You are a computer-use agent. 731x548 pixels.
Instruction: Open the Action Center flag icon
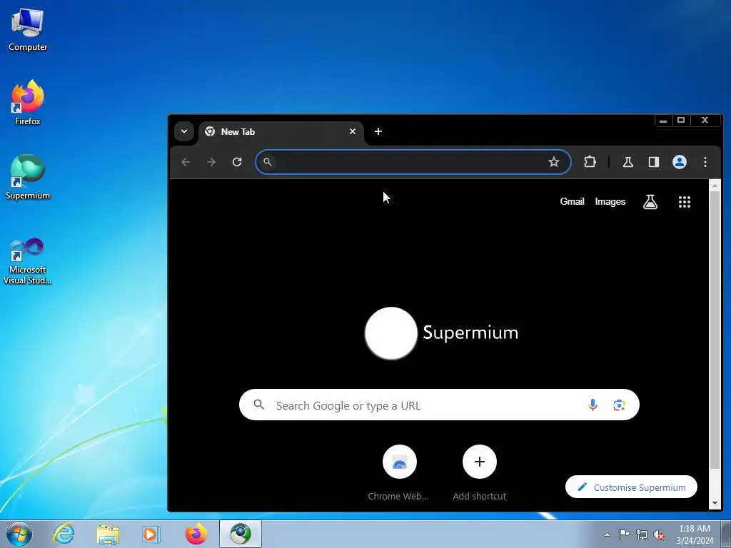point(624,534)
